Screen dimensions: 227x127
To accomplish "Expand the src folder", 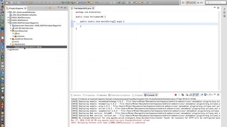I will click(13, 34).
